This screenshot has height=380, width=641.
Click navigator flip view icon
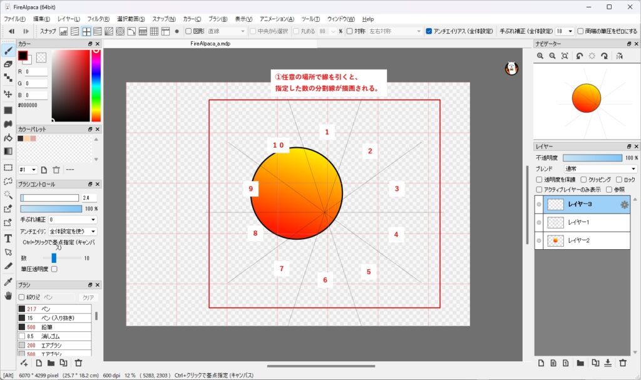pyautogui.click(x=619, y=56)
